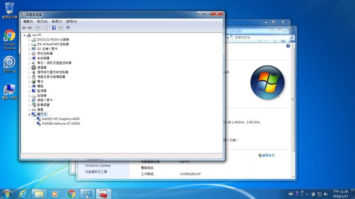Image resolution: width=355 pixels, height=199 pixels.
Task: Open the 執行(A) menu
Action: [42, 22]
